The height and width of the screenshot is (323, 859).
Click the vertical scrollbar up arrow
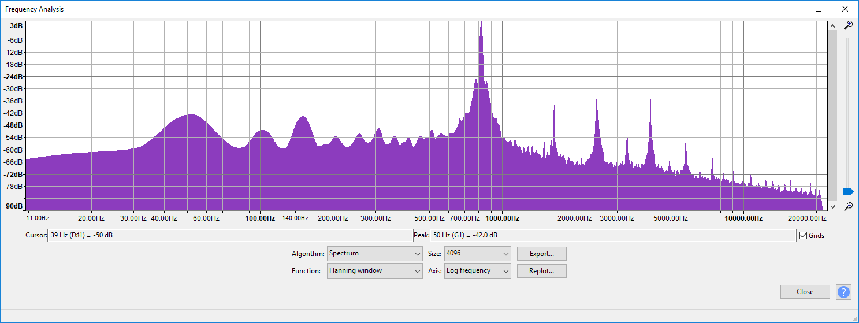[x=832, y=26]
